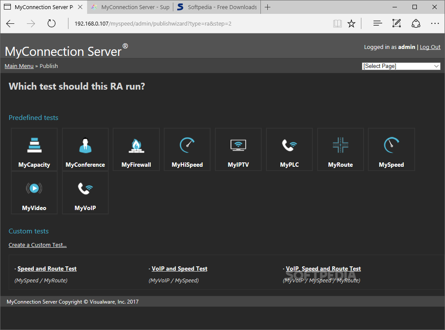The height and width of the screenshot is (330, 445).
Task: Open the Main Menu breadcrumb link
Action: pos(19,66)
